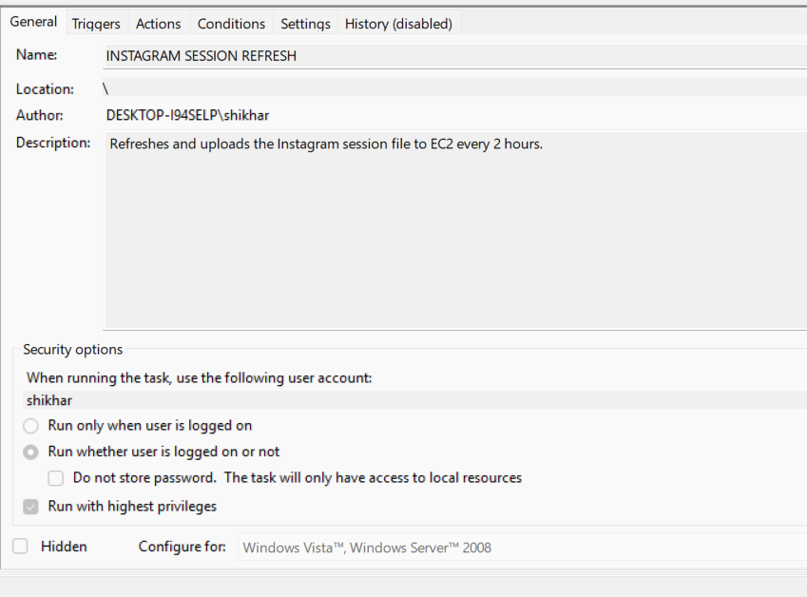Select 'Run only when user is logged on'

29,425
